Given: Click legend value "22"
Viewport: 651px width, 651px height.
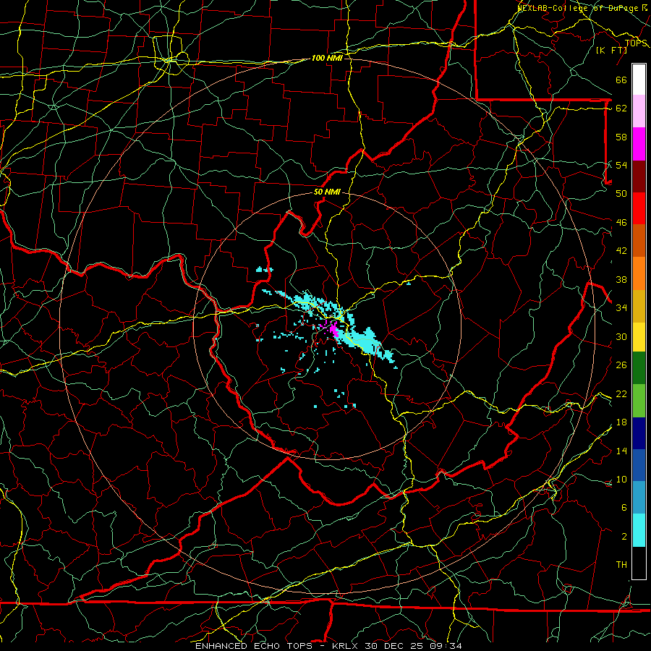Looking at the screenshot, I should click(x=621, y=393).
